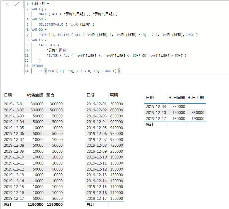Viewport: 229px width, 209px height.
Task: Sort third table by its 日期 header
Action: (150, 98)
